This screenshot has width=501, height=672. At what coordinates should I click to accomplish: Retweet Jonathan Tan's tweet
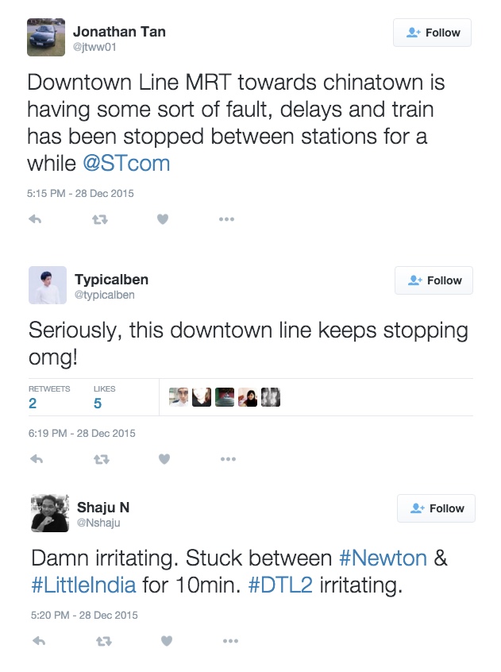click(100, 219)
